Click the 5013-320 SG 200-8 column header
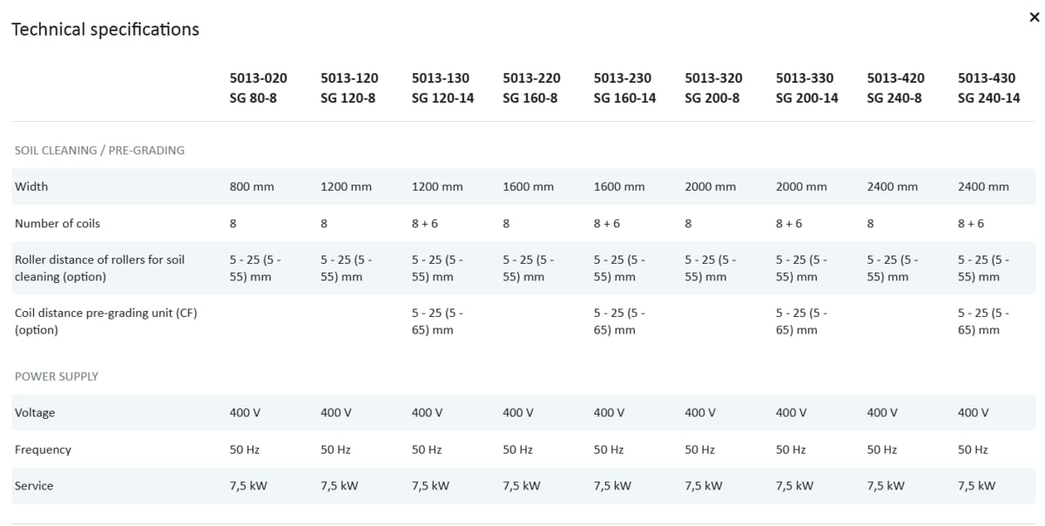This screenshot has width=1045, height=526. coord(713,88)
